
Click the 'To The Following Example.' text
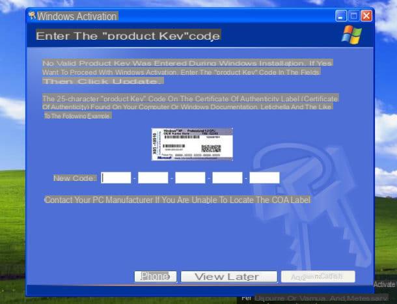(78, 116)
